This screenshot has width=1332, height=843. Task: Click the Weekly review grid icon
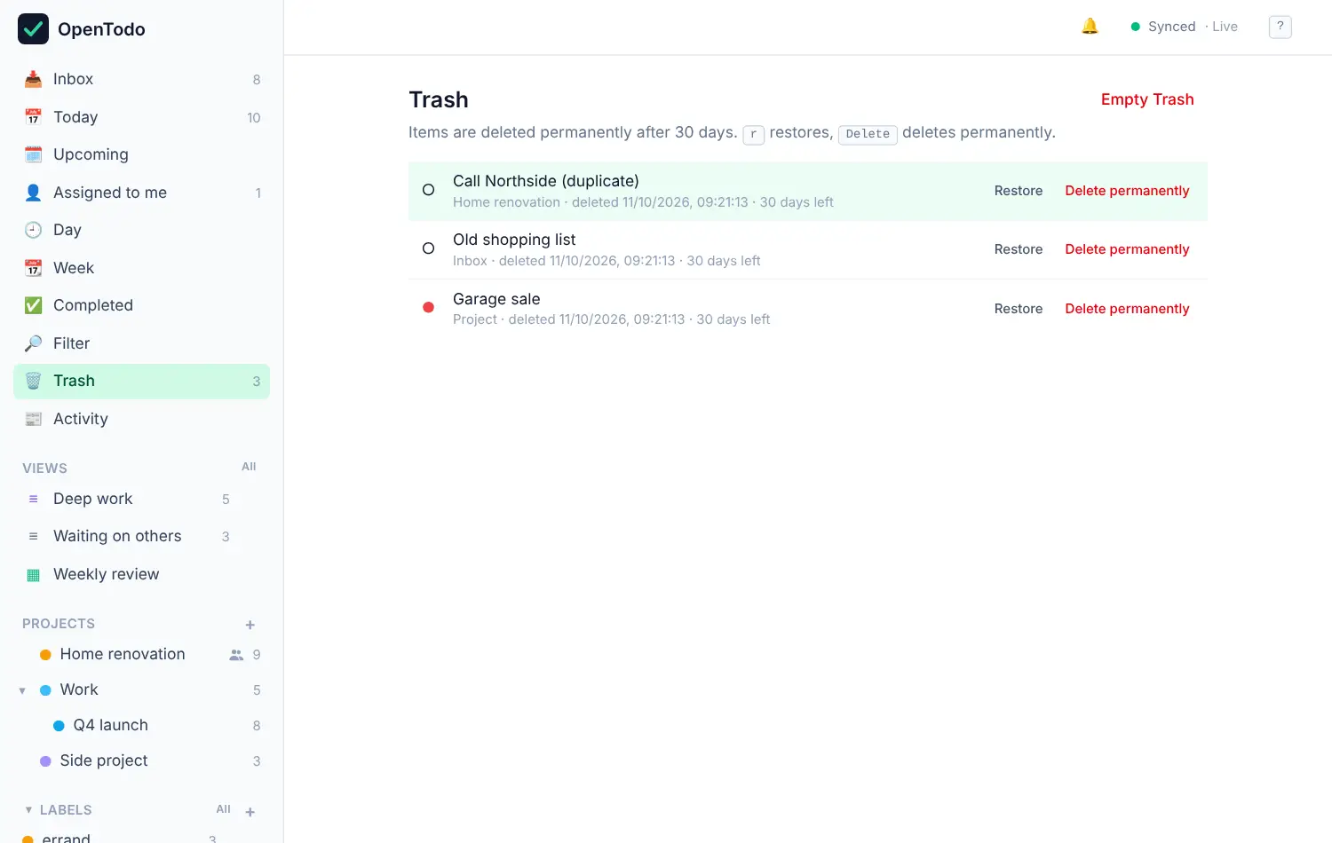point(33,574)
